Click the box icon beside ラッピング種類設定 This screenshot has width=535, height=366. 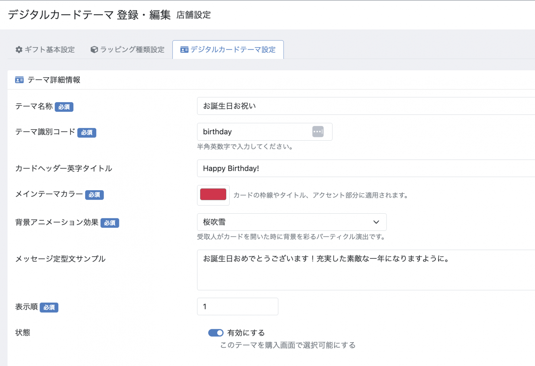point(94,50)
